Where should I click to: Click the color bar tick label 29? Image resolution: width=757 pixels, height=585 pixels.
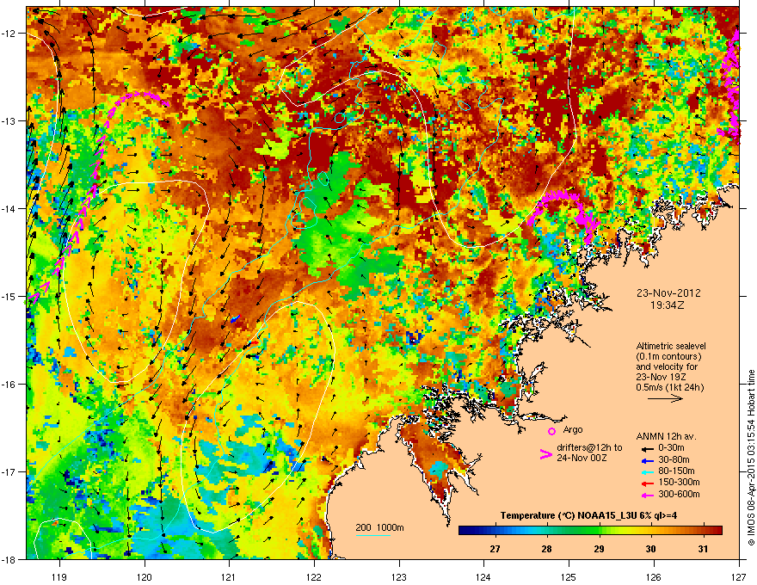pos(599,549)
